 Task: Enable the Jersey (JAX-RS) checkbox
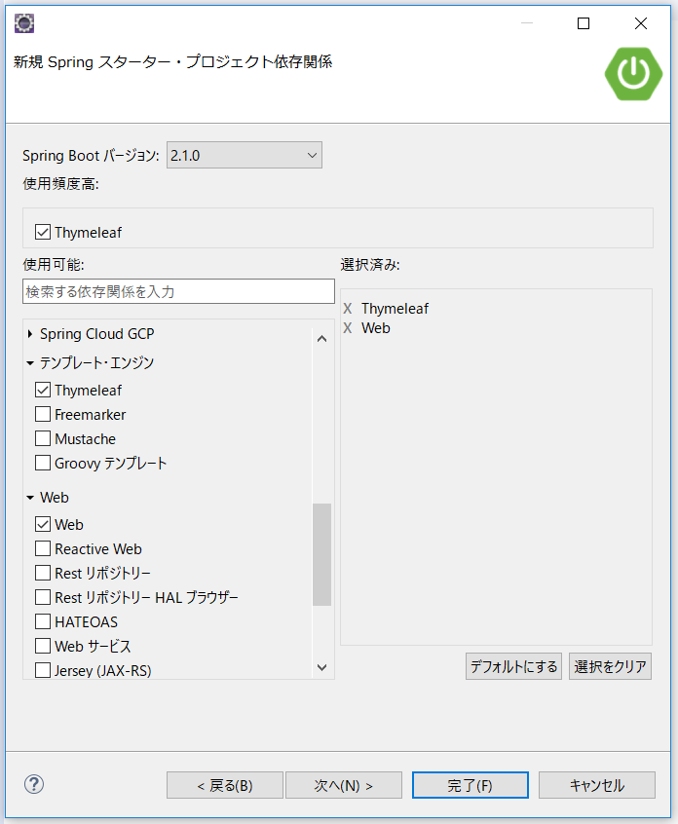43,670
